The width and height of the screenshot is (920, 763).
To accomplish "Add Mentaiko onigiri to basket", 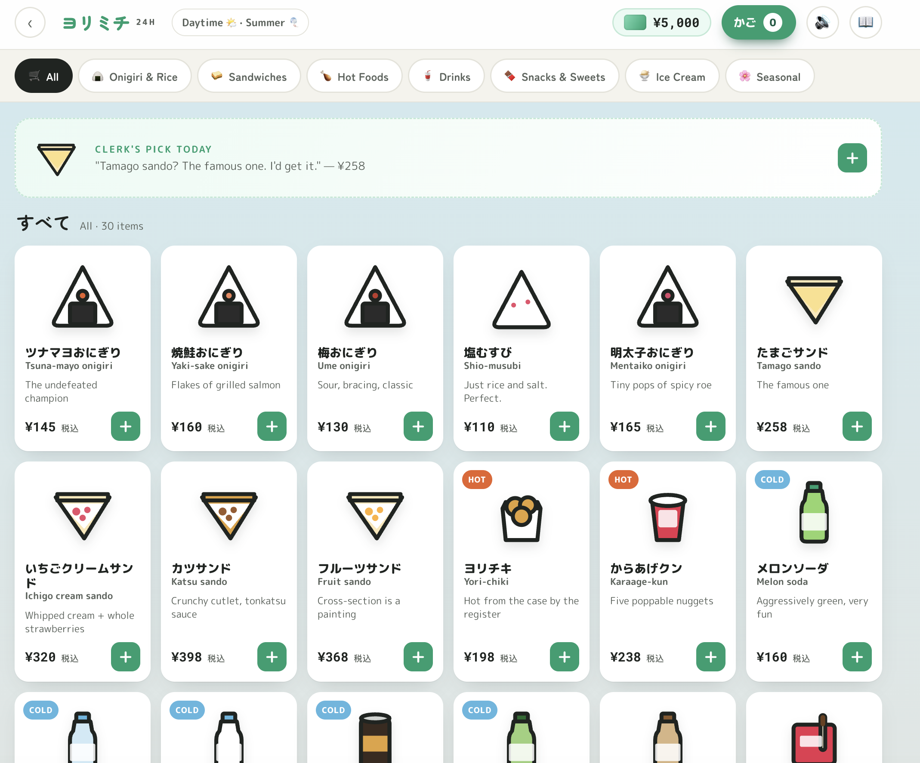I will coord(710,426).
